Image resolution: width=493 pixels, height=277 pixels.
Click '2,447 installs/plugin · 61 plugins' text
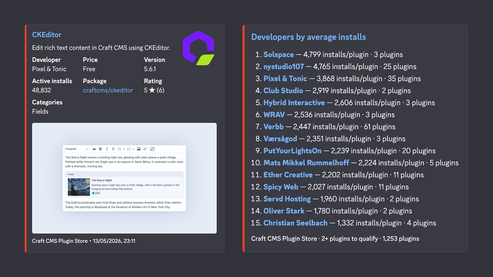click(344, 127)
